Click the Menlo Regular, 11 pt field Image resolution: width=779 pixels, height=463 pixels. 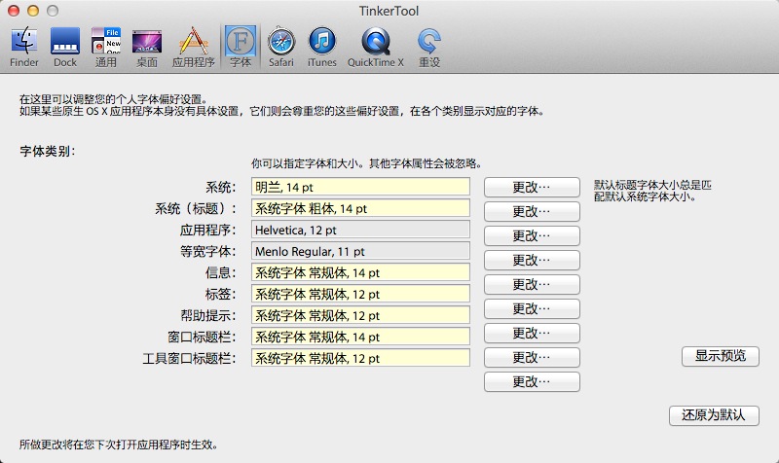(x=360, y=251)
